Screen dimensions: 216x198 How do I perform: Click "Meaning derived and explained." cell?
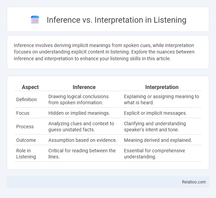[158, 140]
